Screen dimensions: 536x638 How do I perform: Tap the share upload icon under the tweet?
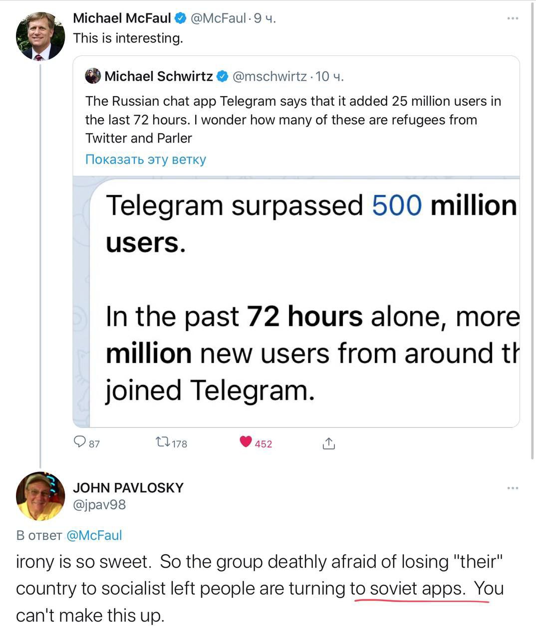[328, 443]
